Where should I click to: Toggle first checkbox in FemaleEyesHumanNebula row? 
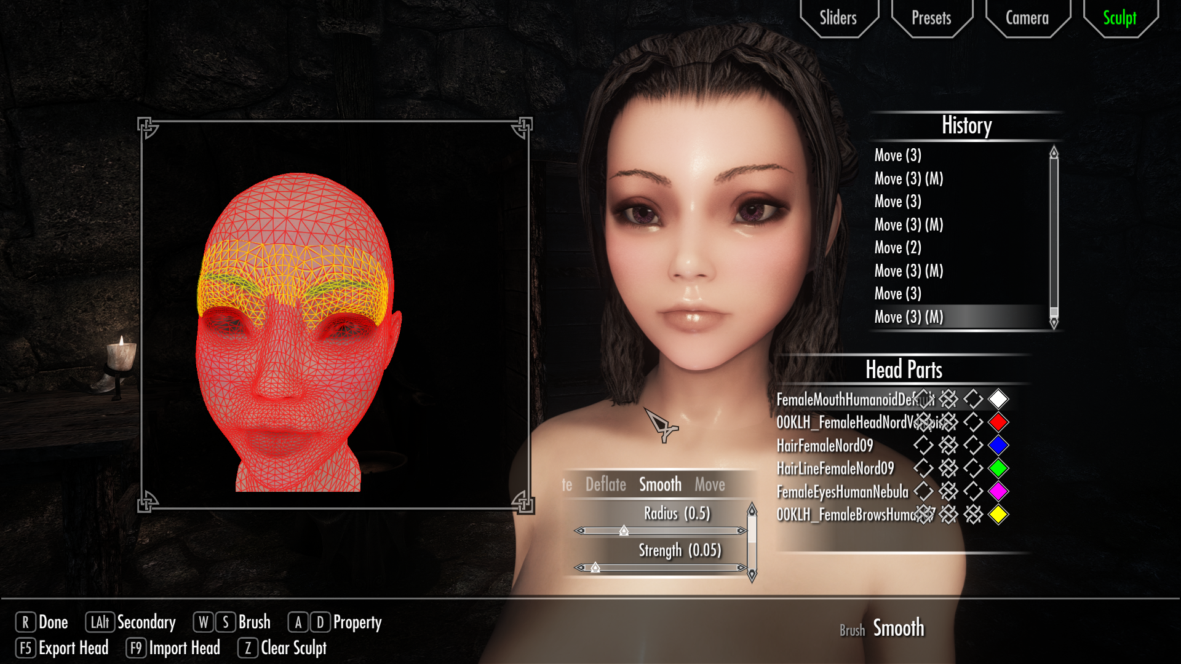(x=923, y=491)
